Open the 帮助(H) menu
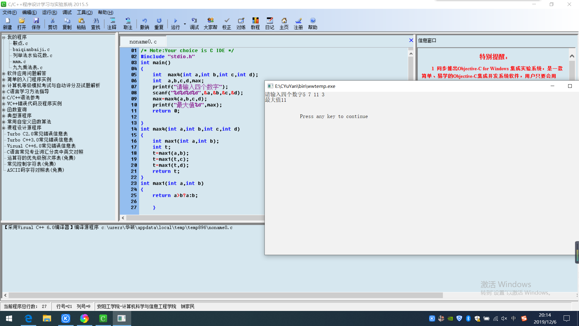The height and width of the screenshot is (326, 579). pos(106,12)
